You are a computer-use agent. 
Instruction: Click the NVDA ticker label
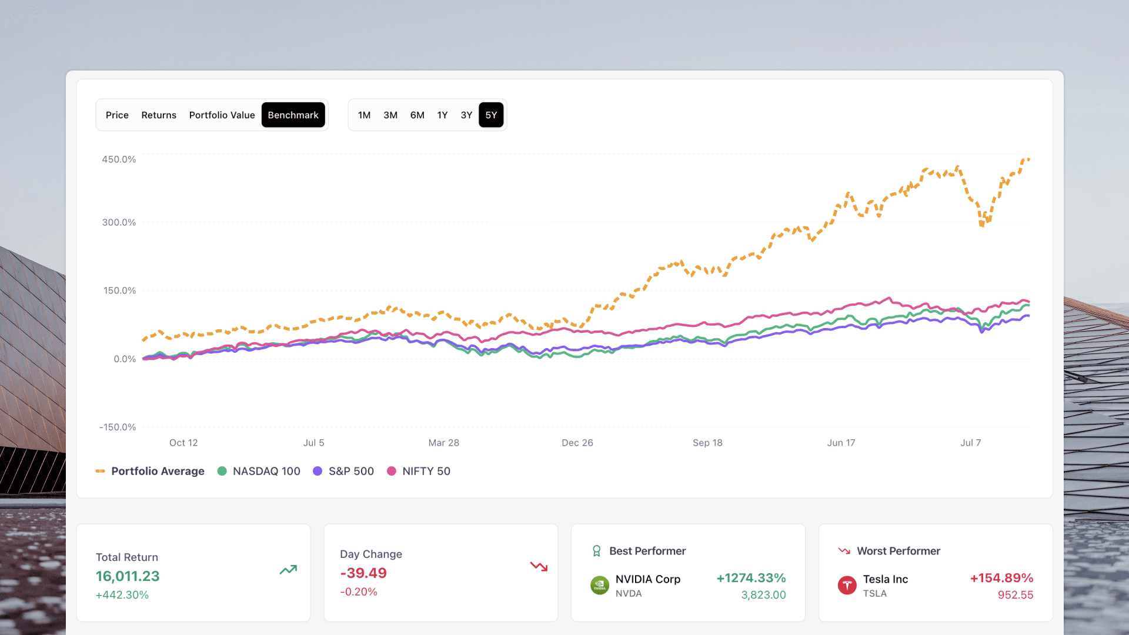(628, 594)
